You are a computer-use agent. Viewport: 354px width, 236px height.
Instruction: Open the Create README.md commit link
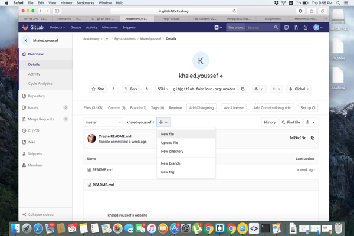pos(114,136)
